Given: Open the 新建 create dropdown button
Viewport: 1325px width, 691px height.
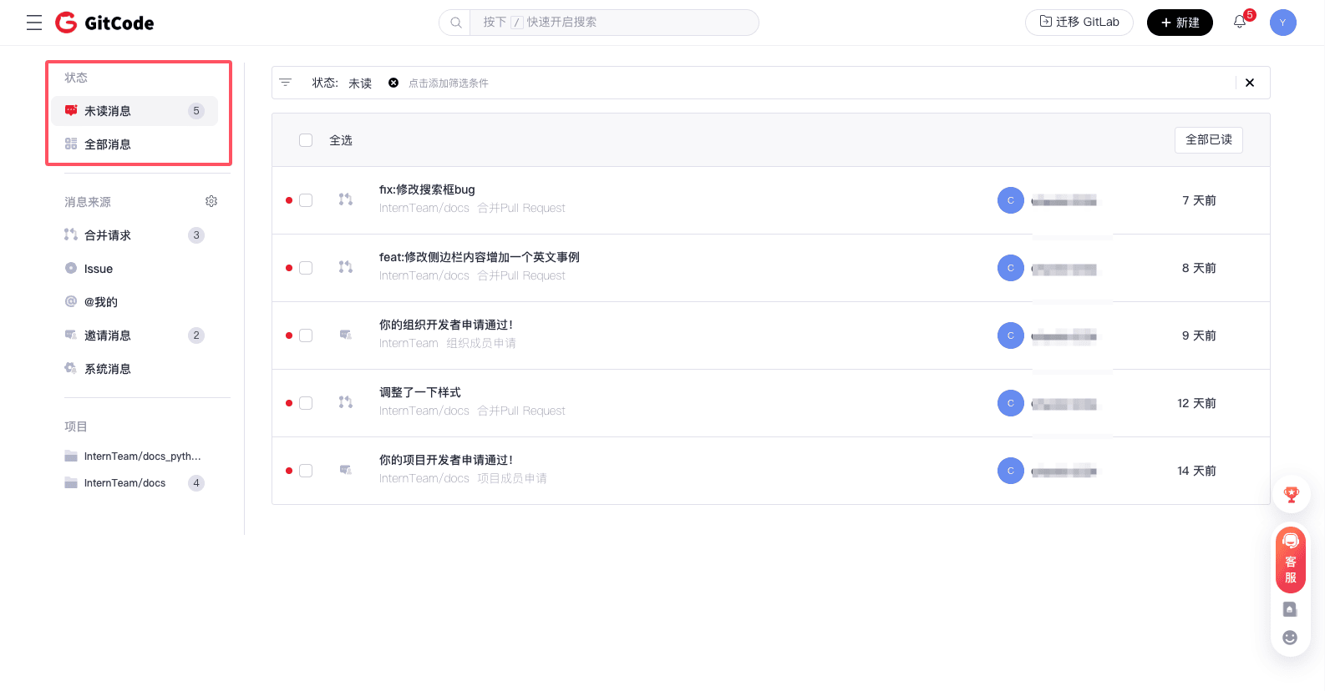Looking at the screenshot, I should tap(1179, 23).
